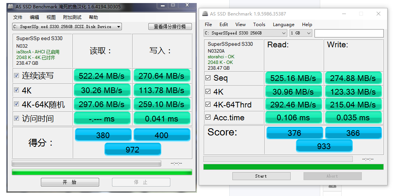This screenshot has height=196, width=394.
Task: Click the 0.106 ms read access time
Action: pos(293,117)
